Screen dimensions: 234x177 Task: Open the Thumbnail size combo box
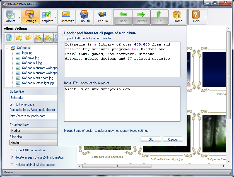pos(34,131)
